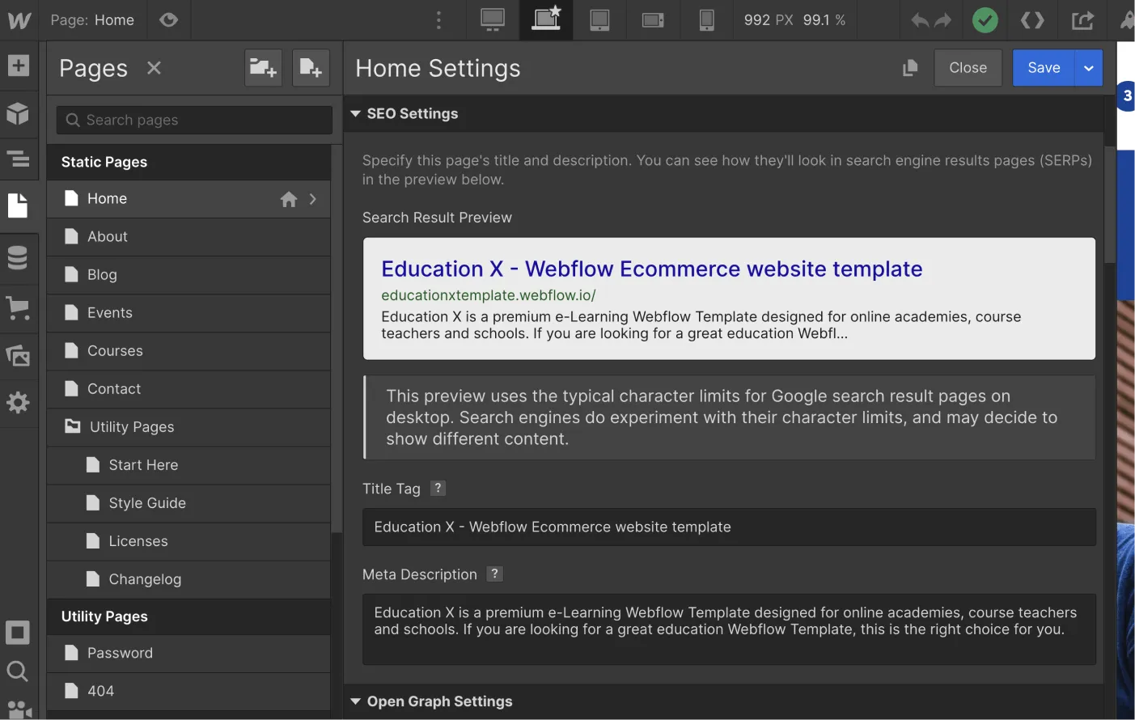1135x720 pixels.
Task: Switch to the tablet breakpoint
Action: 599,20
